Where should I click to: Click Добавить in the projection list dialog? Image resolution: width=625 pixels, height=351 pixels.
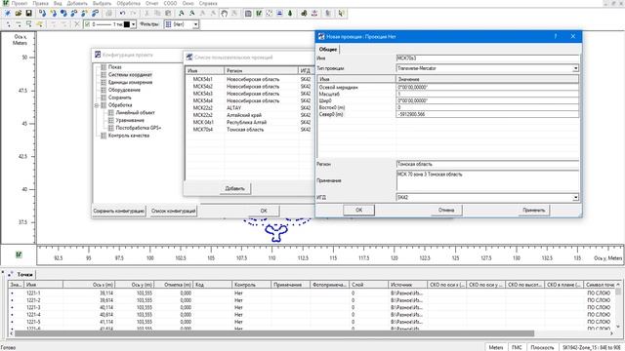coord(235,188)
